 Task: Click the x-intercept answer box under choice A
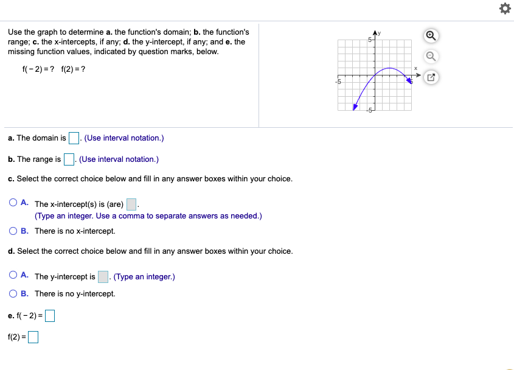click(x=131, y=204)
